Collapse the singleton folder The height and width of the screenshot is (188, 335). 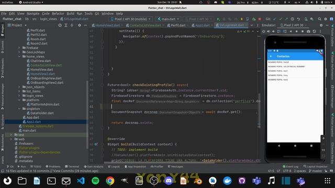(19, 109)
